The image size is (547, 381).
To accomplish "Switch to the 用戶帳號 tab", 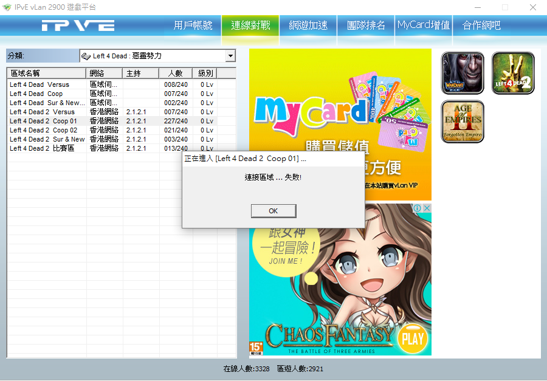I will click(x=193, y=26).
